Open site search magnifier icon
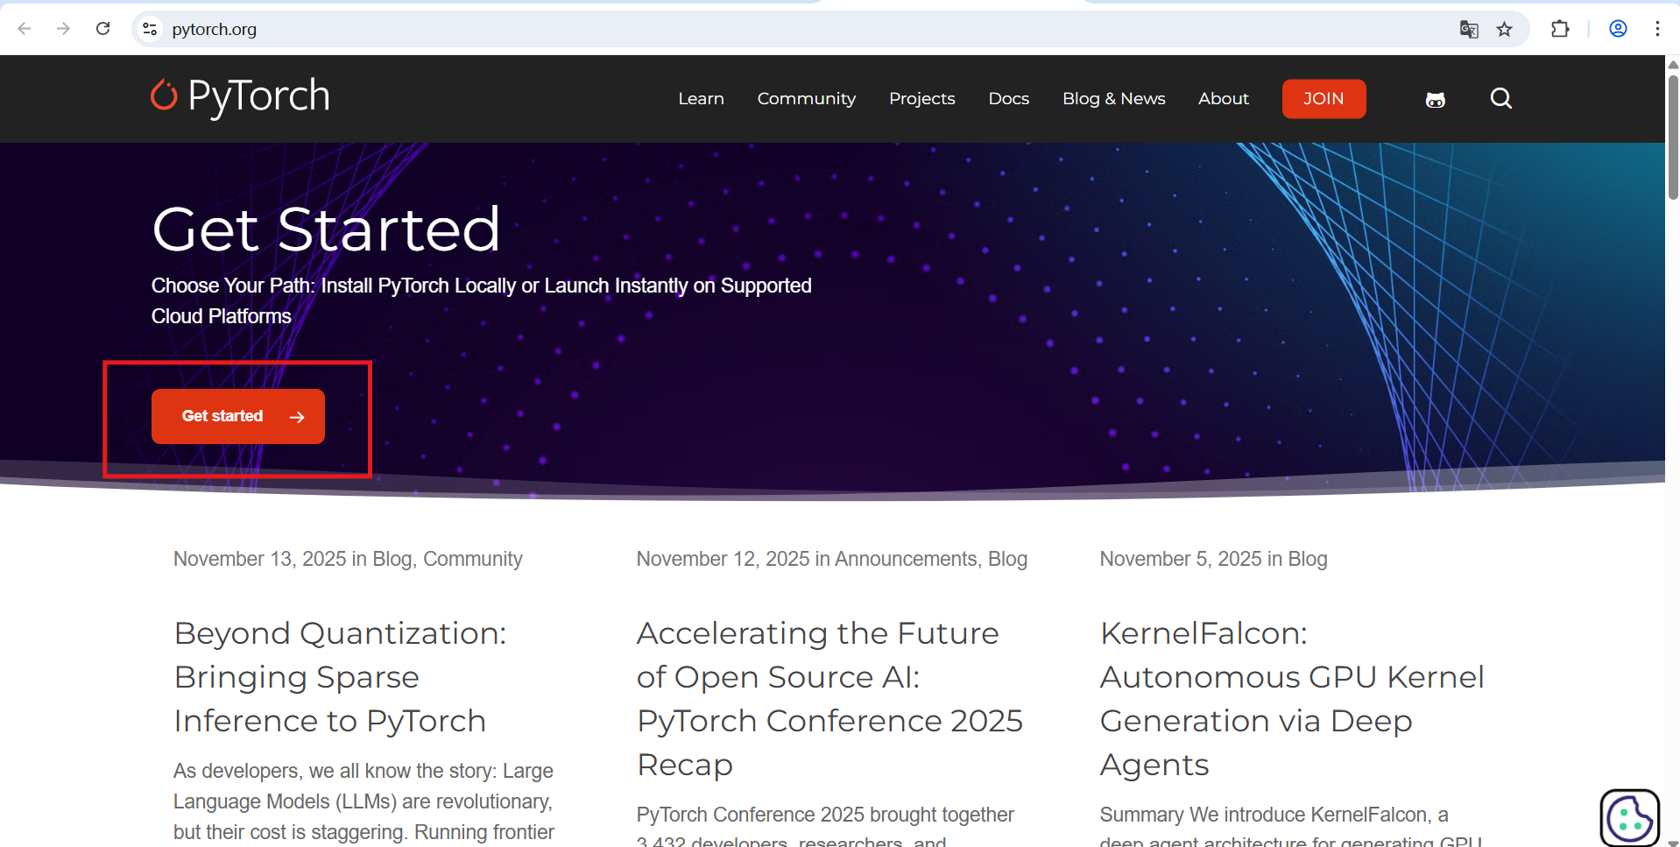Screen dimensions: 1680x847 coord(1501,98)
